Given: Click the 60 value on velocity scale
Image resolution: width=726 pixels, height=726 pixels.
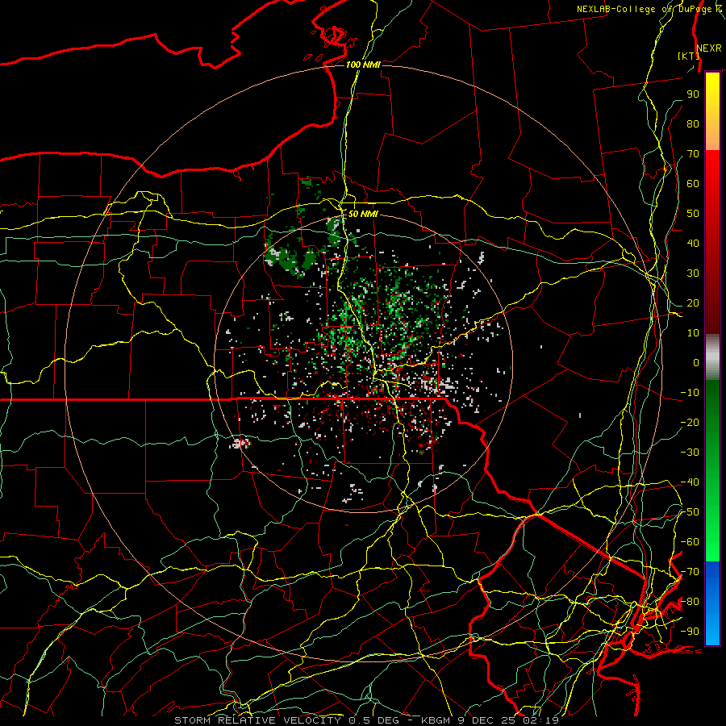Looking at the screenshot, I should coord(693,184).
